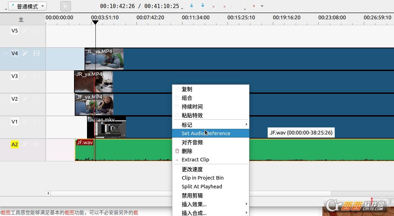Viewport: 394px width, 216px height.
Task: Toggle effects wand on track V2
Action: (x=25, y=99)
